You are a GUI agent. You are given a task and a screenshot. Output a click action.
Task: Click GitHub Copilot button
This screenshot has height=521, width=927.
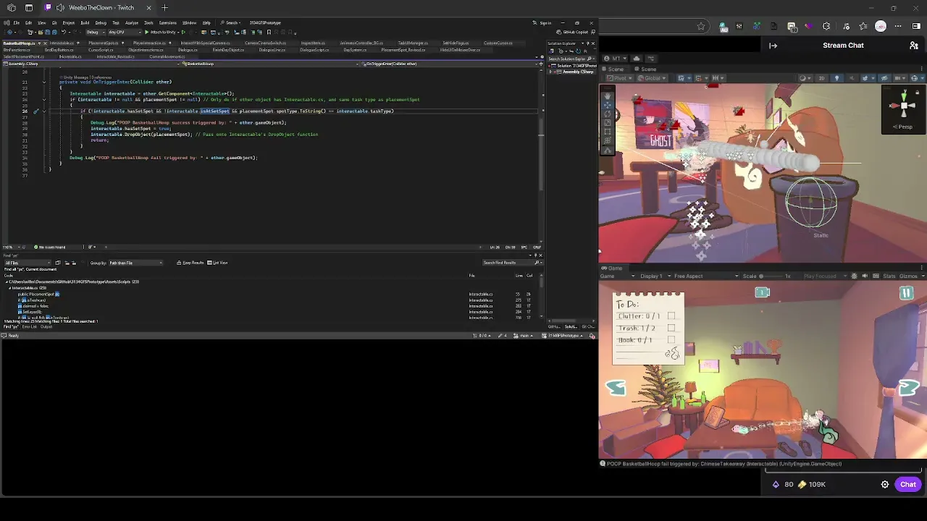[x=572, y=32]
